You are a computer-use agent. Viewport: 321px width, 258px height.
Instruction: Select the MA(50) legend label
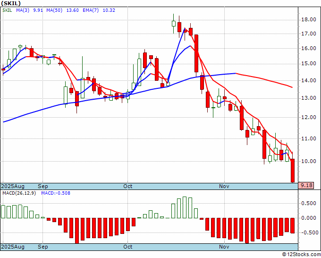pyautogui.click(x=54, y=10)
